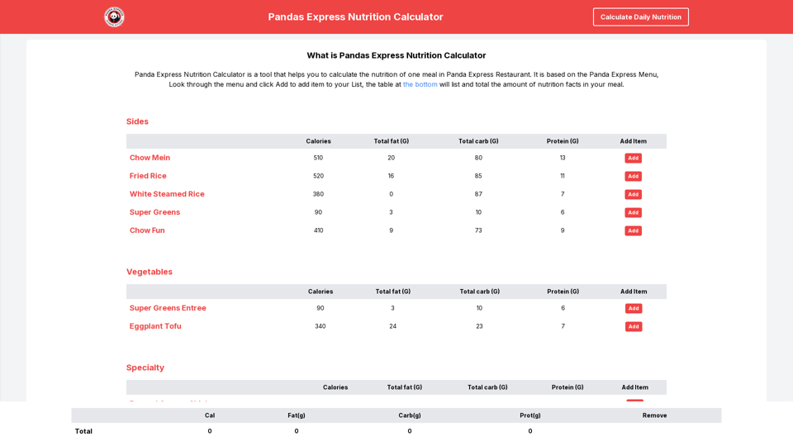
Task: Click the Remove header in totals bar
Action: point(654,415)
